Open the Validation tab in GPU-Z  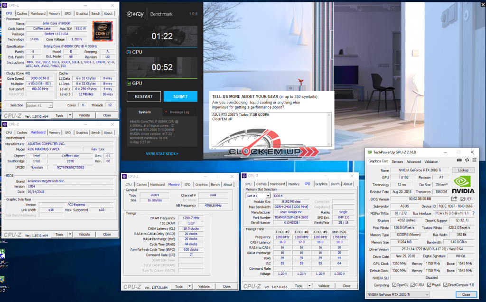pos(431,161)
